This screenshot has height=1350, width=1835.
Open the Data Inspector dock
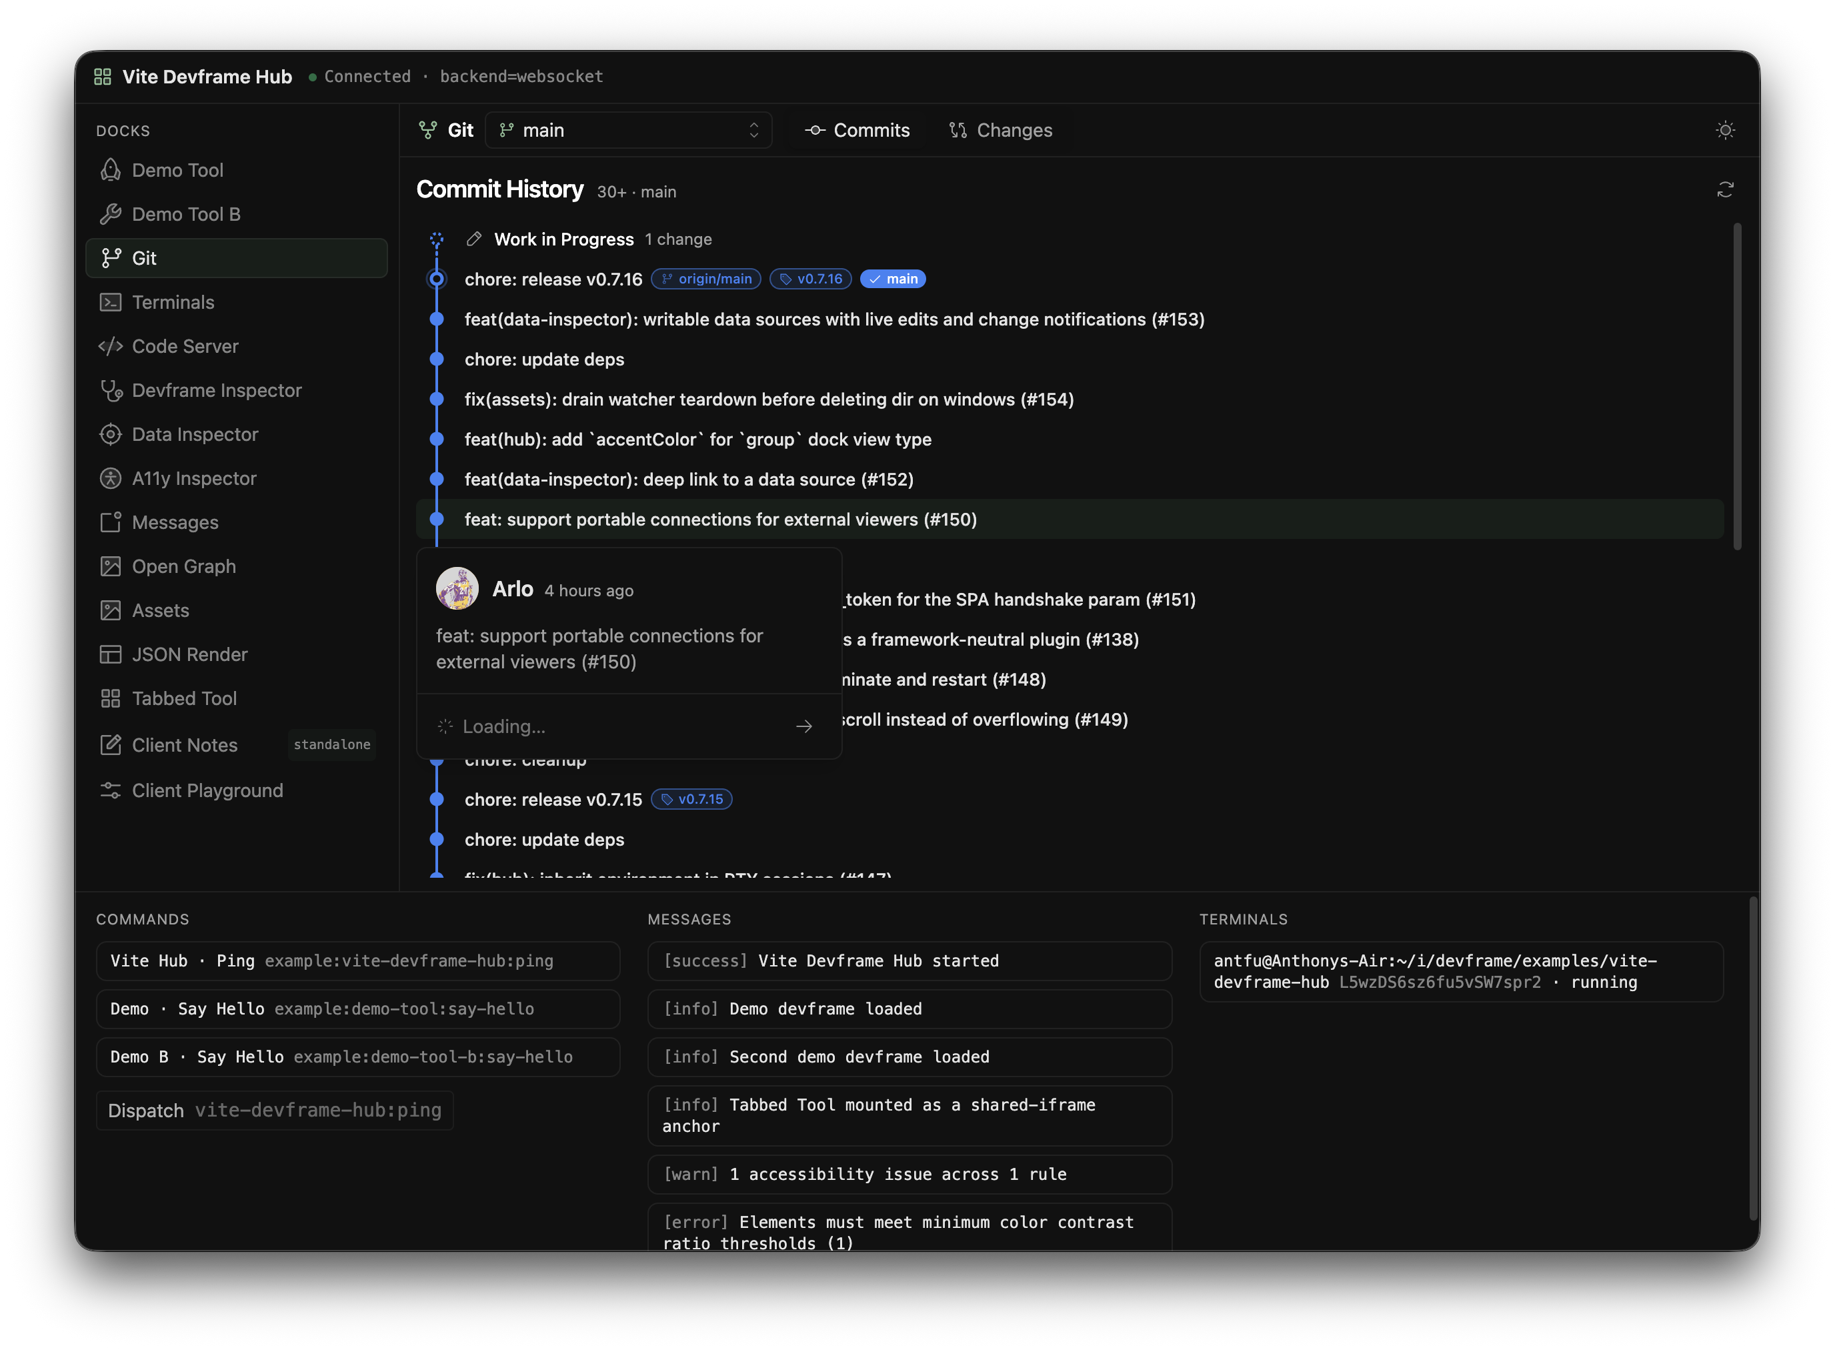(237, 435)
